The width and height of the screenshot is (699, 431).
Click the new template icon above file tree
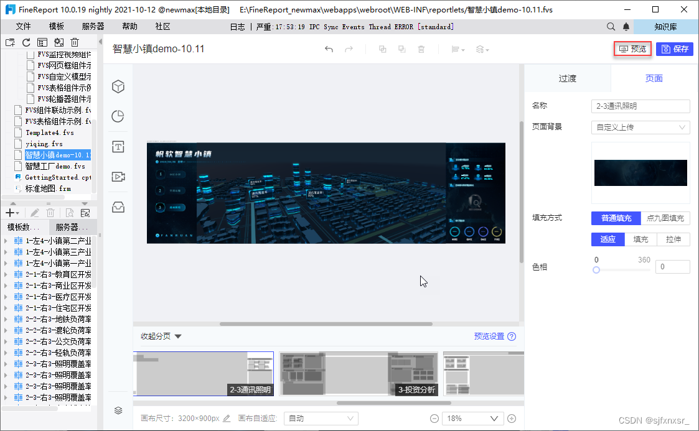pos(9,42)
